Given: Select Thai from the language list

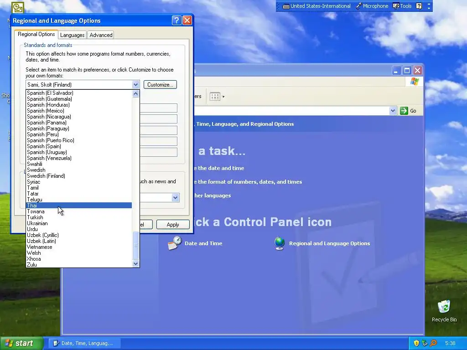Looking at the screenshot, I should click(79, 206).
